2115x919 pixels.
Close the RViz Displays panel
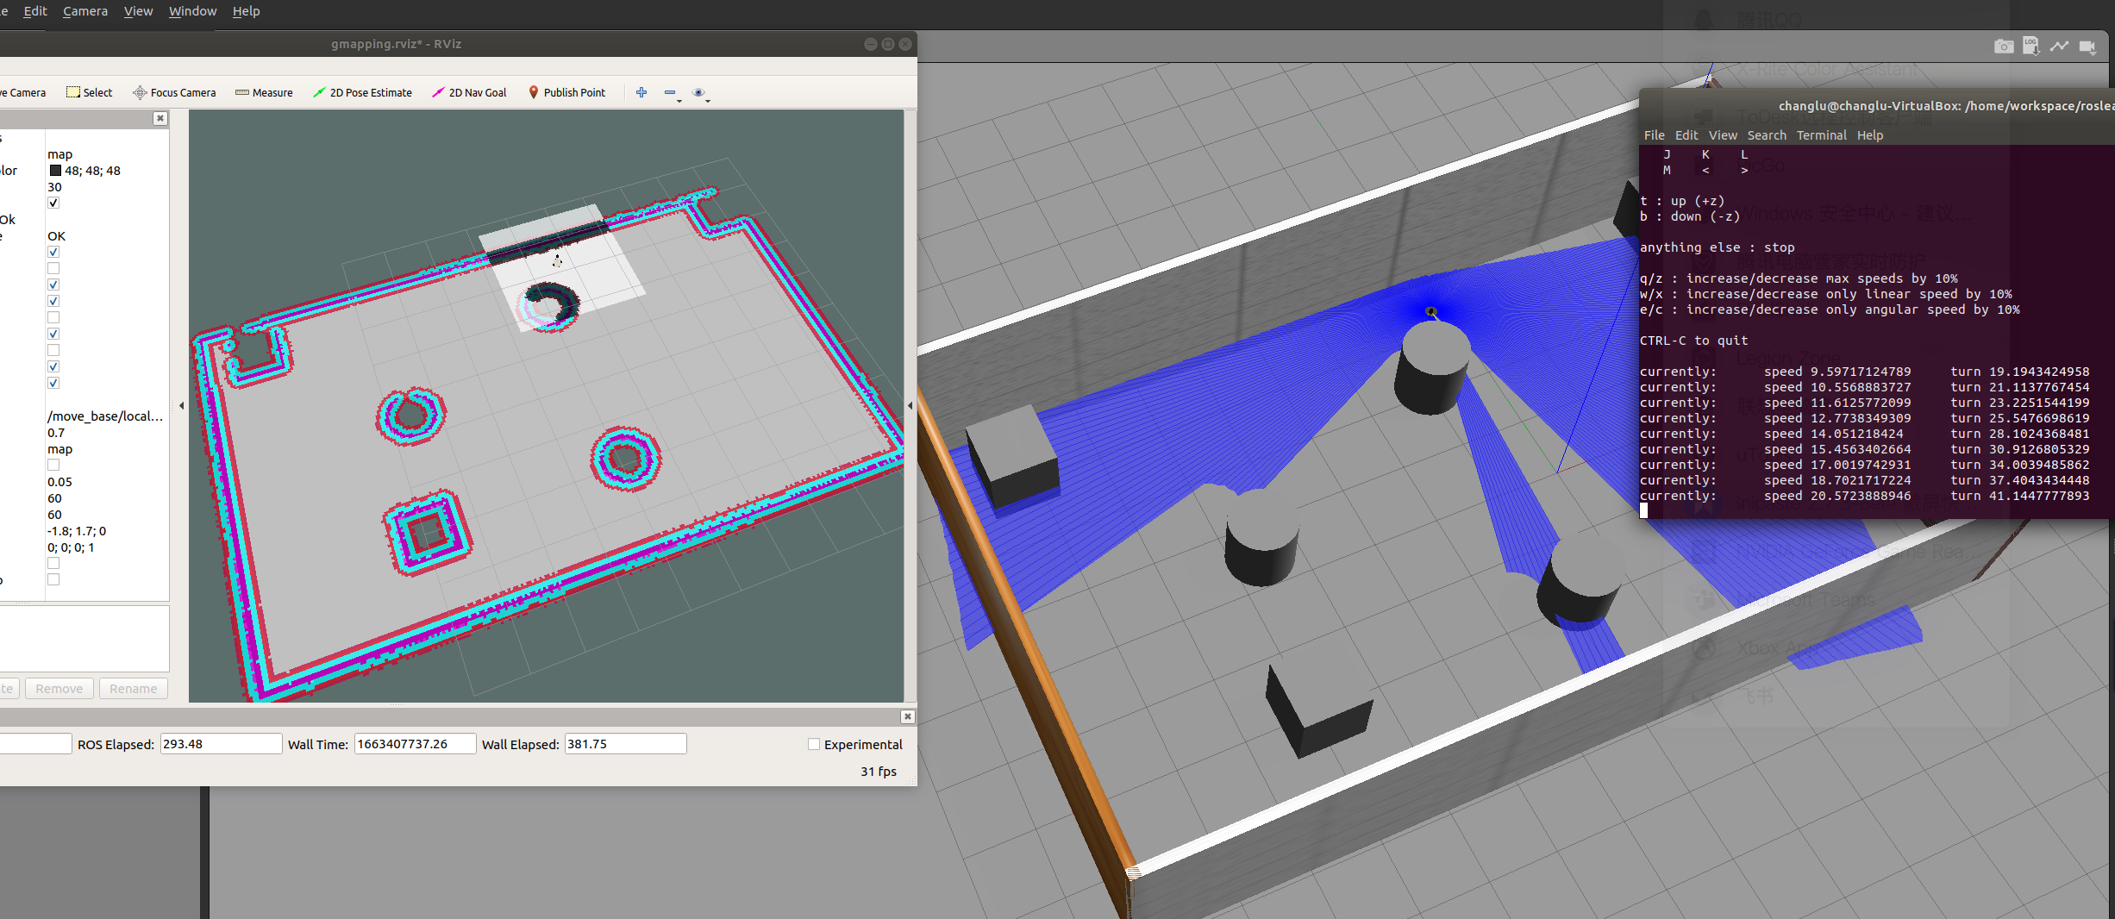[x=160, y=119]
